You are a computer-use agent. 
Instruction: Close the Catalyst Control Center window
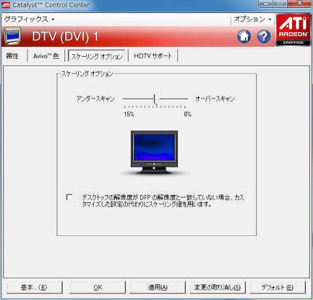299,3
